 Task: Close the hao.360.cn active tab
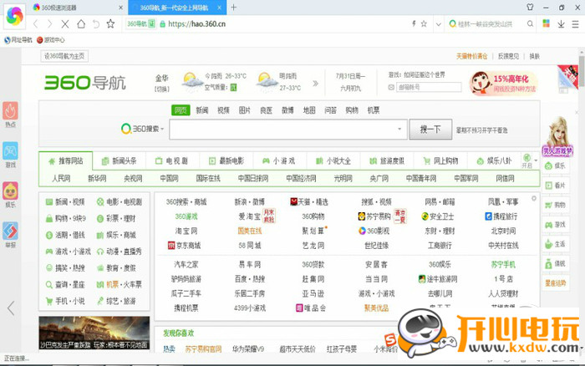pyautogui.click(x=220, y=8)
